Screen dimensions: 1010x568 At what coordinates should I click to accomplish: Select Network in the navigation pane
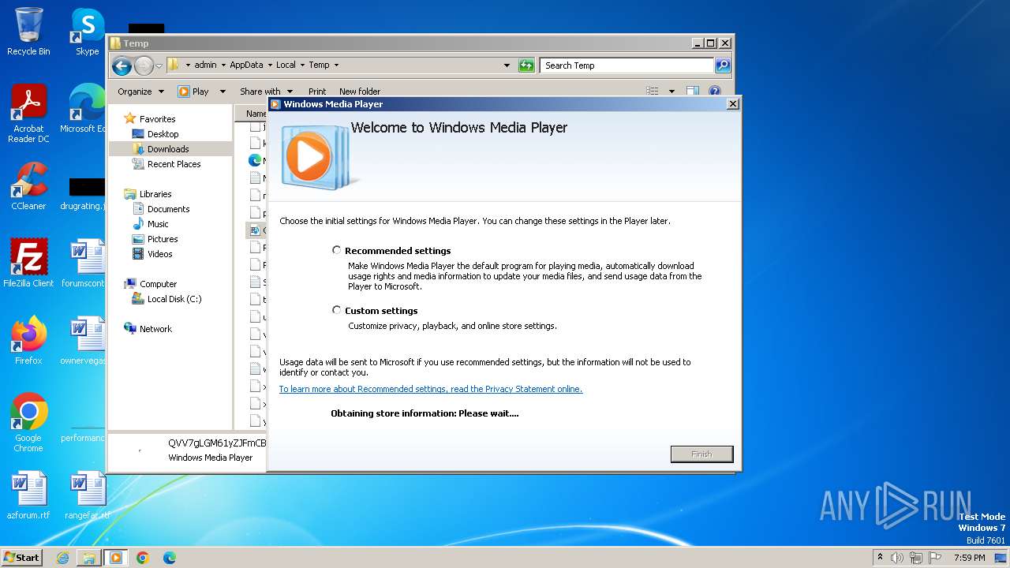click(x=155, y=329)
